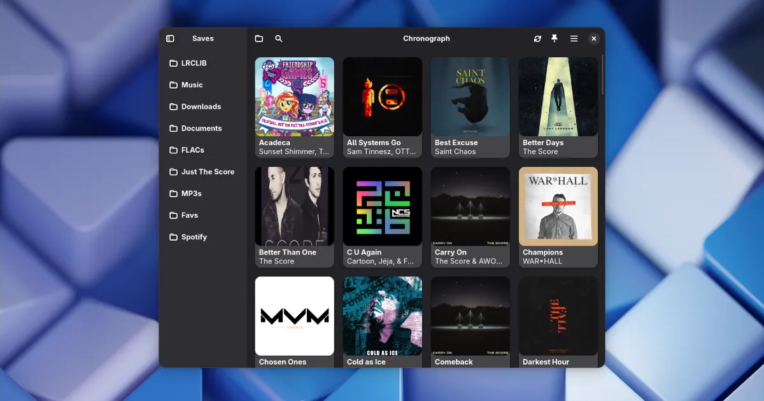Screen dimensions: 764x401
Task: Select the All Systems Go album cover
Action: click(x=383, y=97)
